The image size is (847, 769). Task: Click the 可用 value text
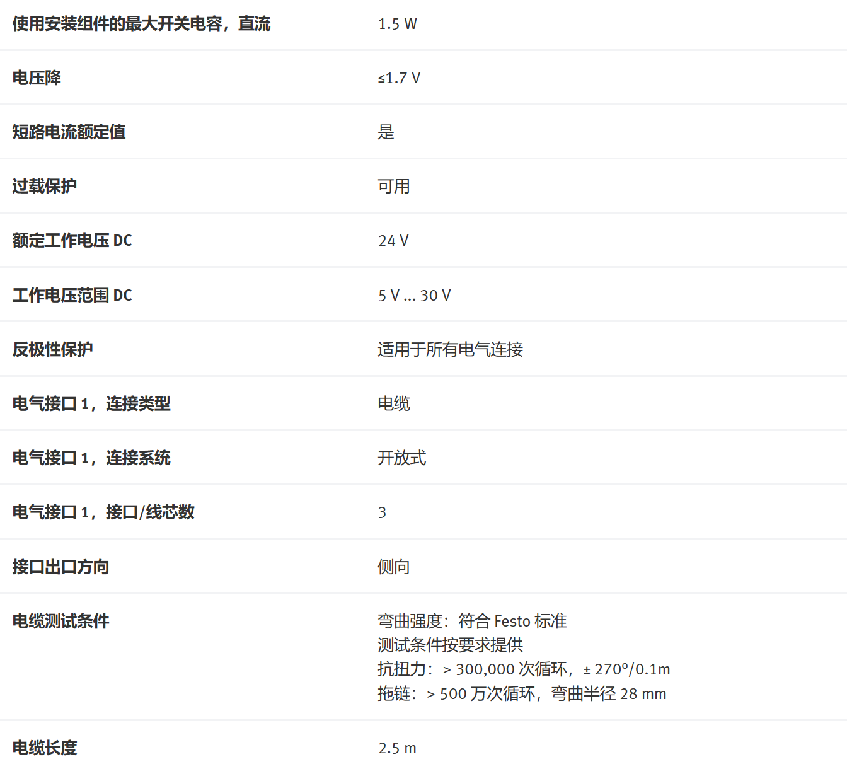click(393, 187)
